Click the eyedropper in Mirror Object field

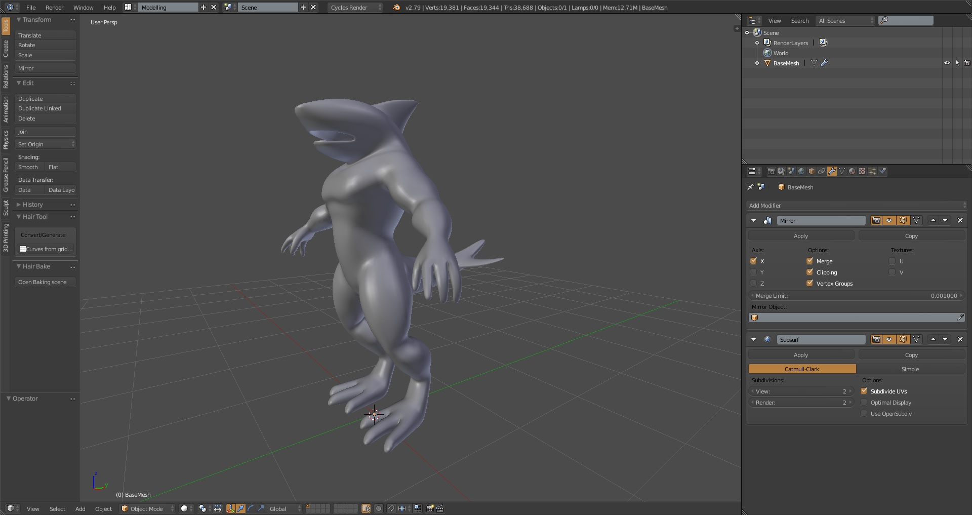pyautogui.click(x=960, y=318)
